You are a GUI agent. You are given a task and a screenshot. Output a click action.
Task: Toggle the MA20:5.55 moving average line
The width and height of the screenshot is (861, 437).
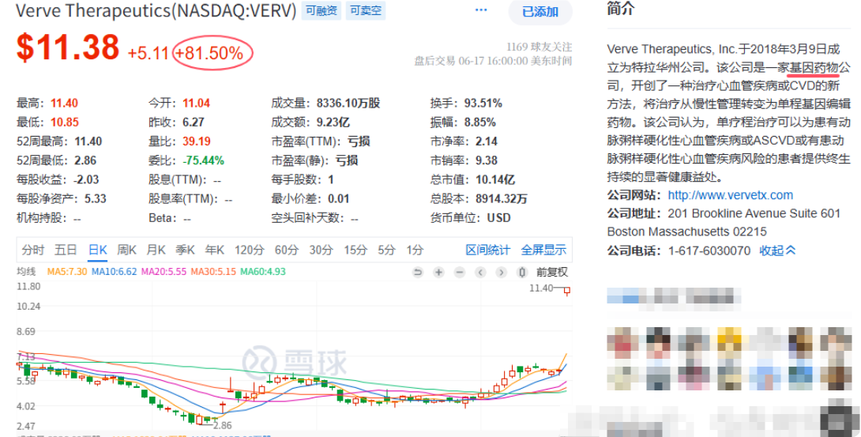(x=163, y=272)
